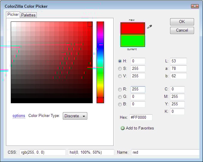Close the ColorZilla Color Picker window
This screenshot has width=203, height=162.
tap(195, 6)
